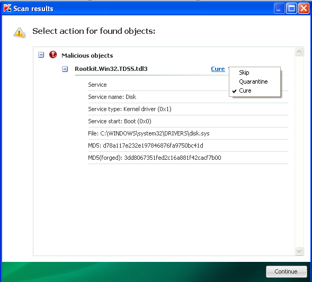Select the Rootkit.Win32.TDSS.tdl3 threat name
The width and height of the screenshot is (312, 282).
coord(111,69)
